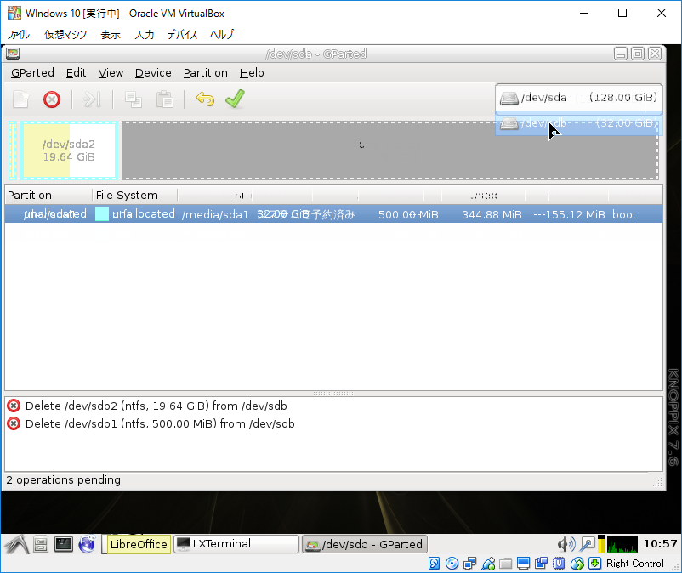
Task: Choose /dev/sdb (32.00 GiB) from device list
Action: [578, 123]
